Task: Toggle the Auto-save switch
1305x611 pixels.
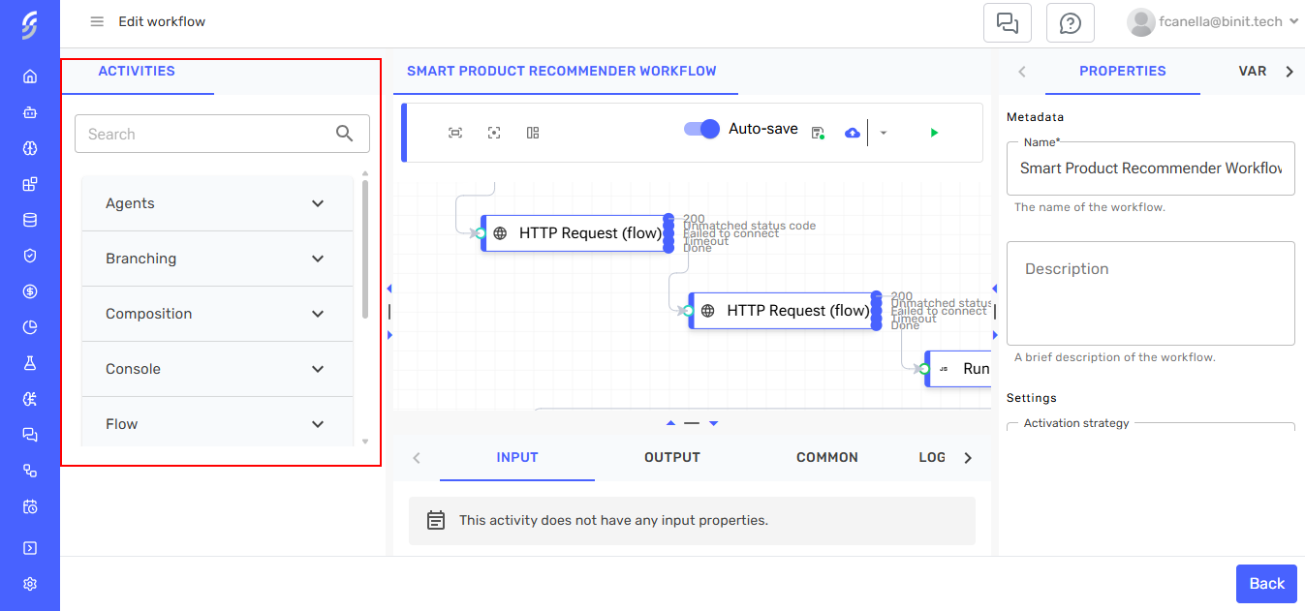Action: click(701, 129)
